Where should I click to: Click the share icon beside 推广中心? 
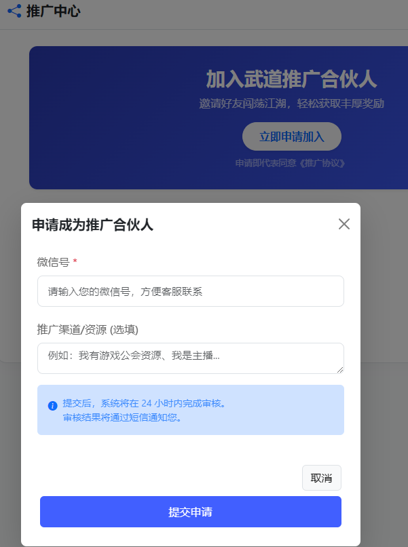(14, 11)
